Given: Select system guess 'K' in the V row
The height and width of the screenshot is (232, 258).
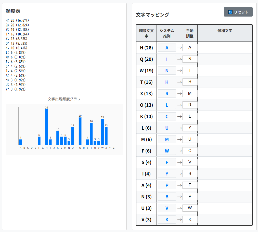Looking at the screenshot, I should 167,220.
